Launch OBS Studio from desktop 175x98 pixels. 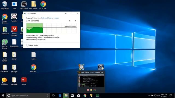pos(24,5)
